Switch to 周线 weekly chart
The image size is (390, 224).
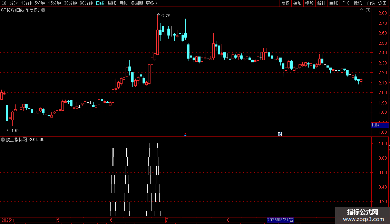pos(112,3)
